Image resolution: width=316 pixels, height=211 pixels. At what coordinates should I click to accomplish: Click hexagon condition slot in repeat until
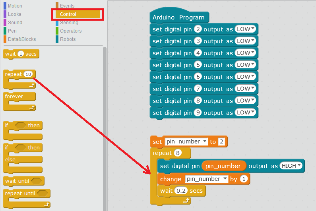[x=43, y=194]
